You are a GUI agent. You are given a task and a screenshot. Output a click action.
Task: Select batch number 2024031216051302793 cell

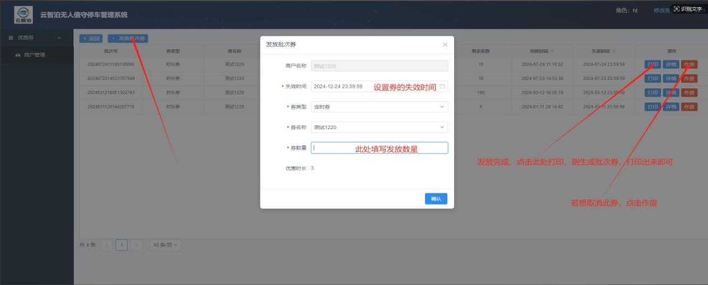pos(111,93)
